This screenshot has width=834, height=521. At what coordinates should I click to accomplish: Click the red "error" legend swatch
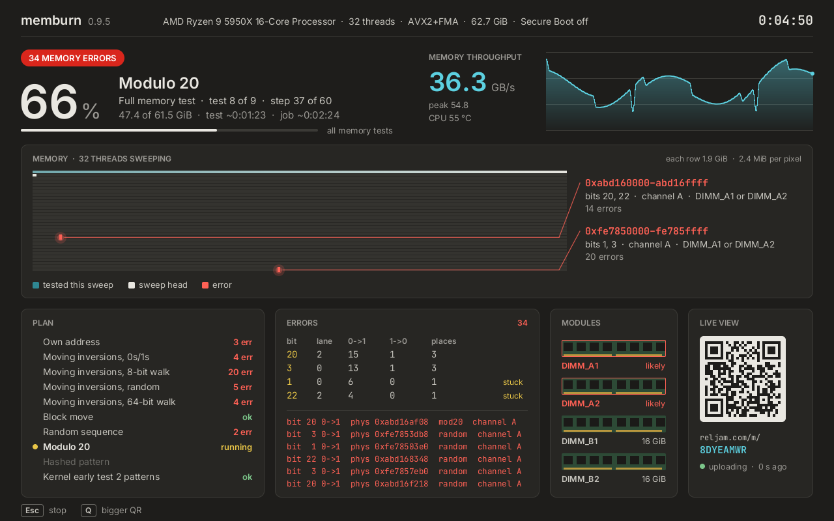tap(205, 285)
